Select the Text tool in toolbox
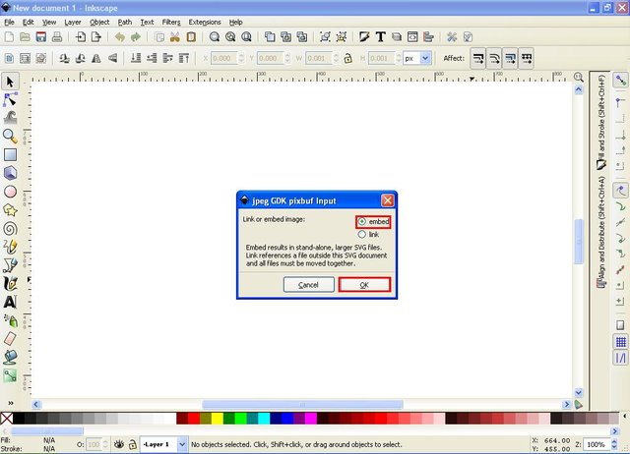 click(10, 302)
